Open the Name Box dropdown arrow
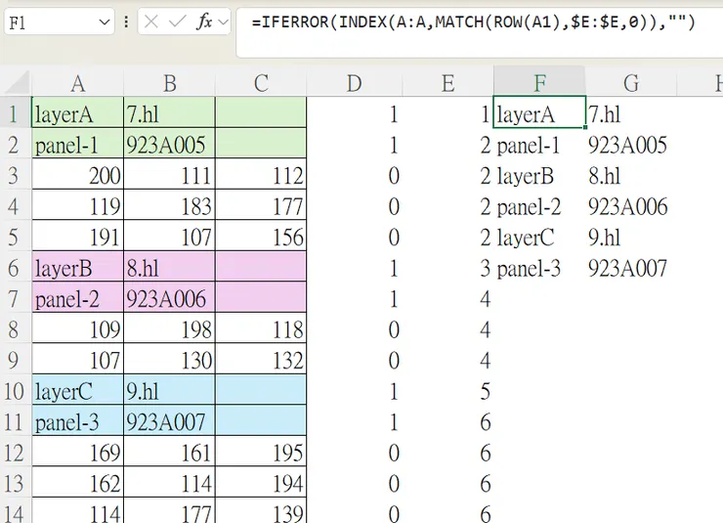The image size is (723, 523). (x=105, y=22)
